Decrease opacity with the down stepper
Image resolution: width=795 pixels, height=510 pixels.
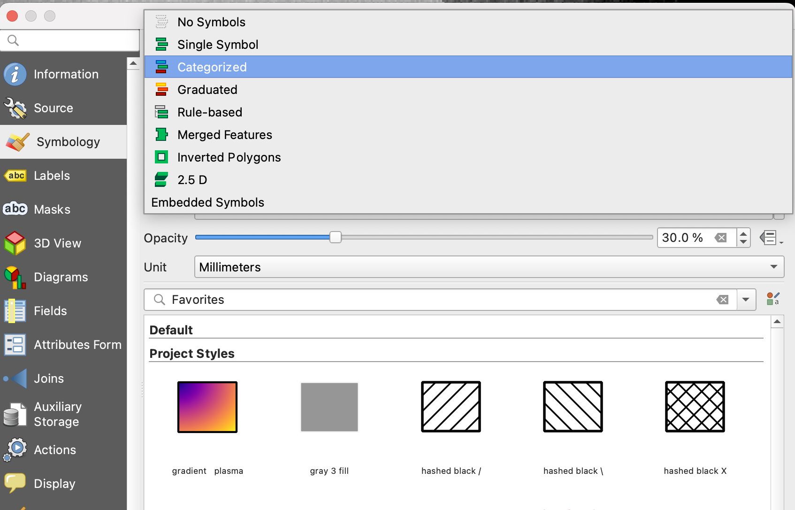click(743, 242)
